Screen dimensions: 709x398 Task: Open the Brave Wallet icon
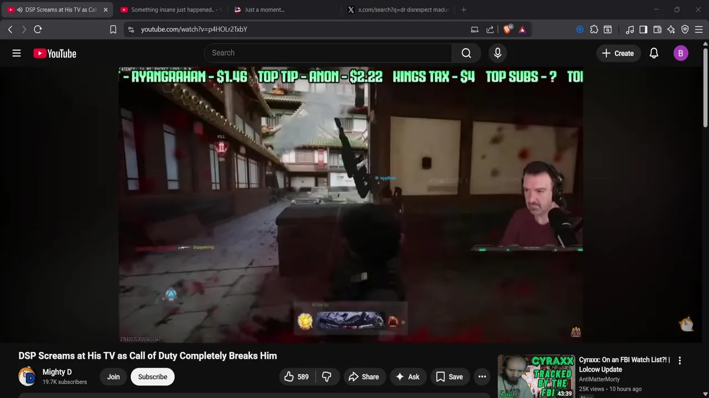pos(657,29)
